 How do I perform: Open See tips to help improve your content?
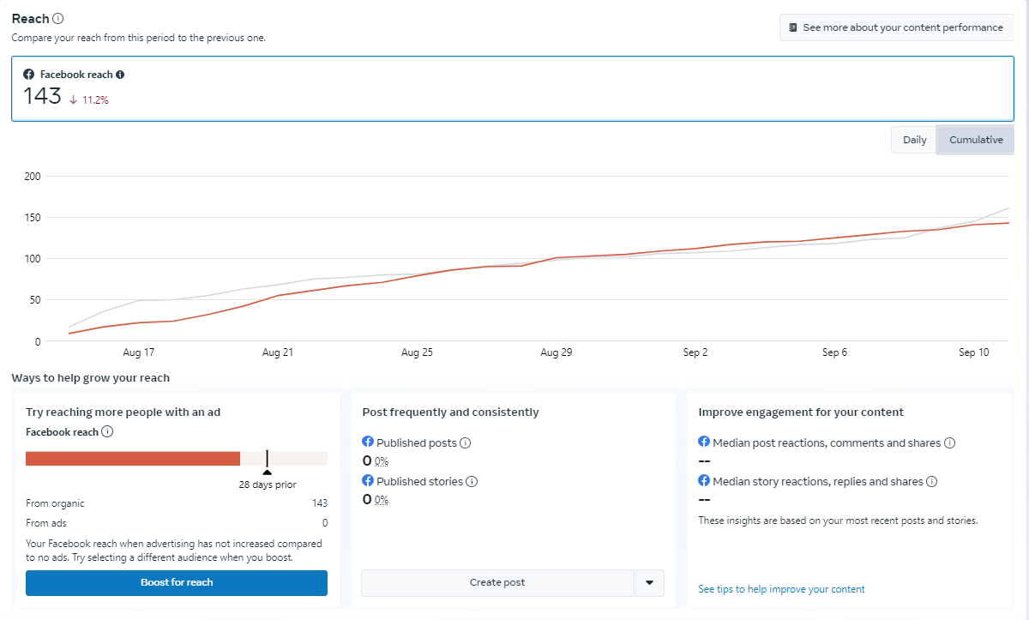tap(781, 589)
